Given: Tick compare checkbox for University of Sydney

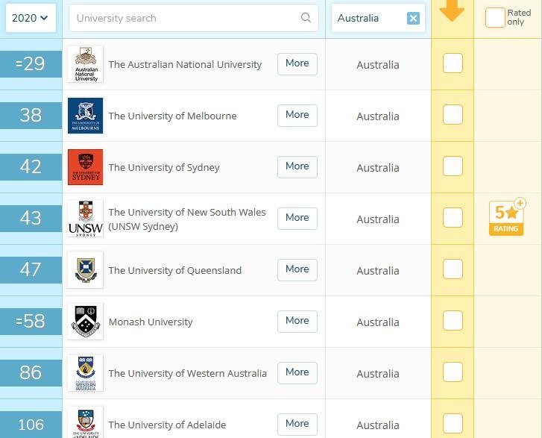Looking at the screenshot, I should pos(453,167).
